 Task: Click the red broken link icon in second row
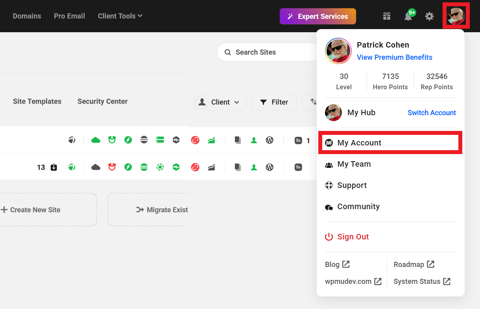point(195,167)
